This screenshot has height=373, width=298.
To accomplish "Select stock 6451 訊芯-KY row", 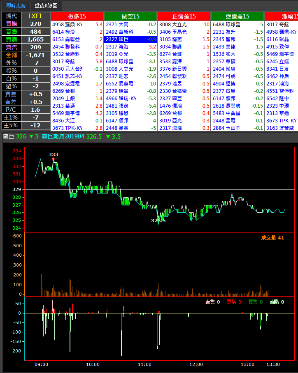I will [x=77, y=76].
